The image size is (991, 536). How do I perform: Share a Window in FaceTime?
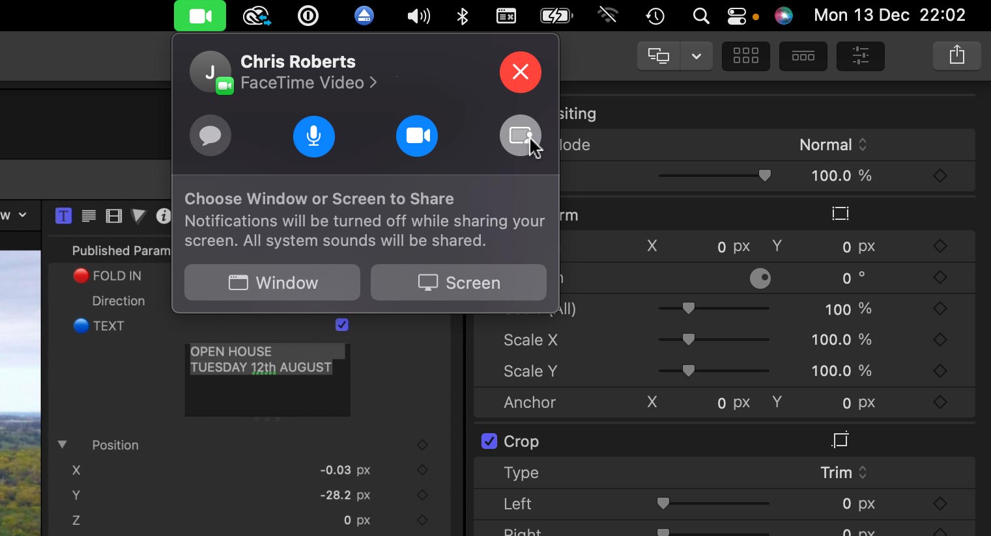pyautogui.click(x=272, y=282)
